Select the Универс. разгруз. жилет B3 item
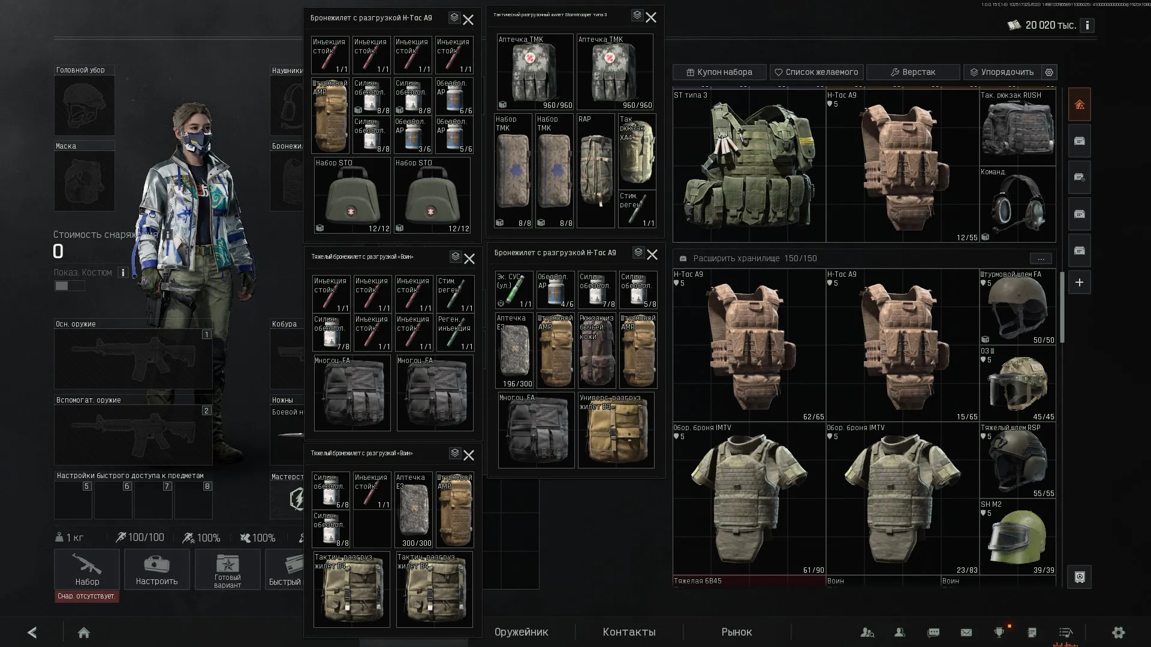The image size is (1151, 647). [x=616, y=430]
